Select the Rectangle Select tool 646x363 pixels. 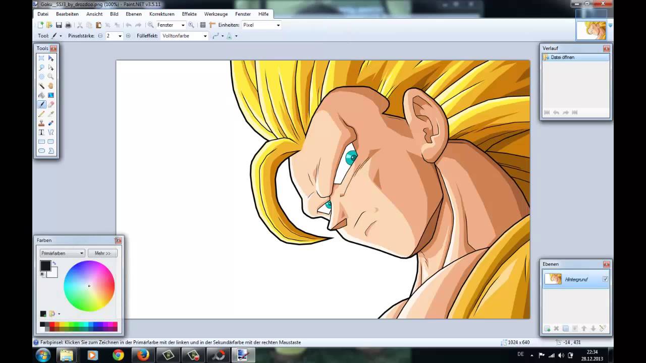coord(41,58)
